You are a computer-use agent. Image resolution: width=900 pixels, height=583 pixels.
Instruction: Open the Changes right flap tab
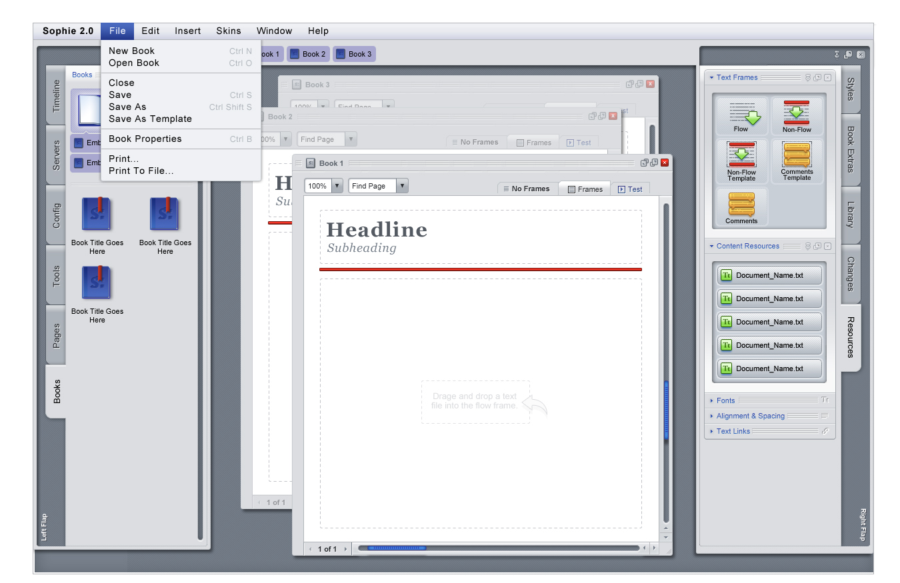[x=851, y=273]
